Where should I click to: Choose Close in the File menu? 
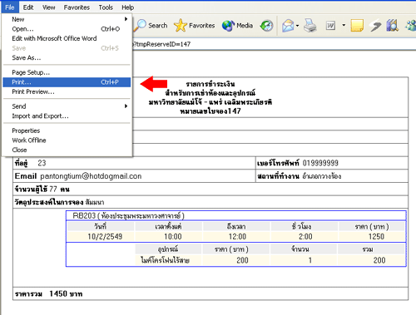(67, 150)
